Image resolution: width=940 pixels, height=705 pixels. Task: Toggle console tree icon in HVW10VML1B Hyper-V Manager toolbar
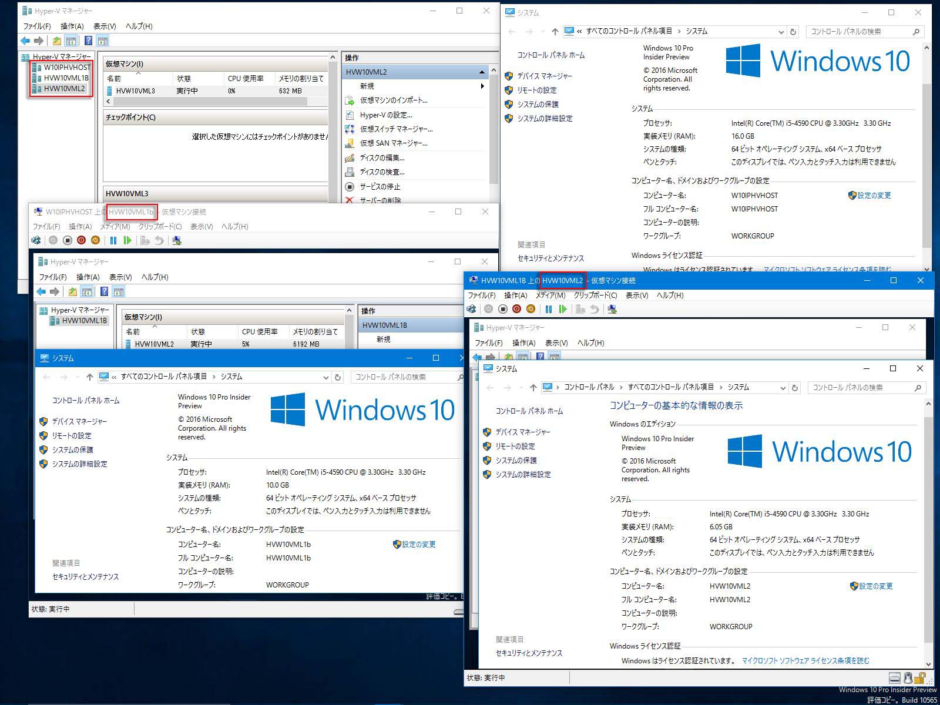86,291
